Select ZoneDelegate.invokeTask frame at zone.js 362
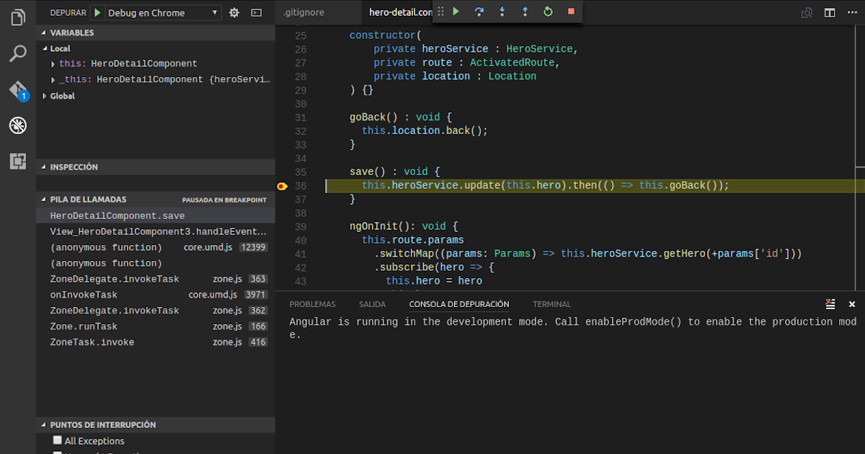Image resolution: width=865 pixels, height=454 pixels. tap(155, 311)
